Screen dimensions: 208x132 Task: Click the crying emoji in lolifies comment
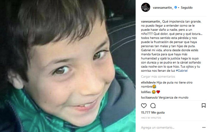[x=154, y=92]
